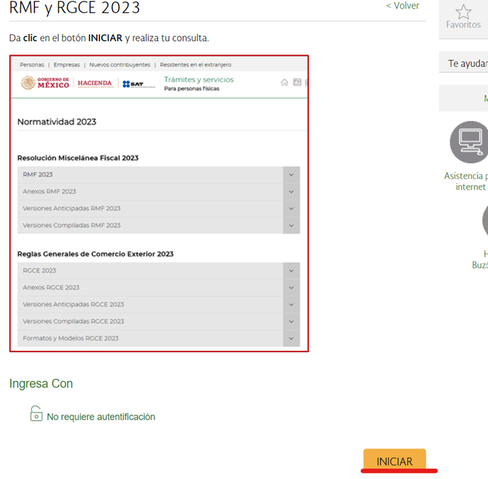Expand Versiones Compiladas RGCE 2023

pos(291,321)
